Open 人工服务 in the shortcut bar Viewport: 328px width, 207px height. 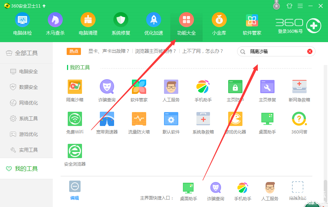click(x=270, y=191)
